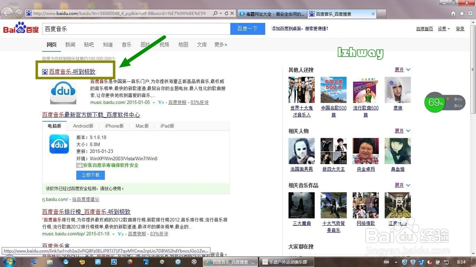Viewport: 476px width, 267px height.
Task: Expand 其他人还搜 with 展开
Action: [x=402, y=70]
